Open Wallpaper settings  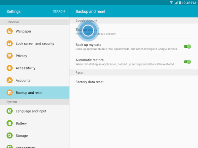tap(35, 31)
